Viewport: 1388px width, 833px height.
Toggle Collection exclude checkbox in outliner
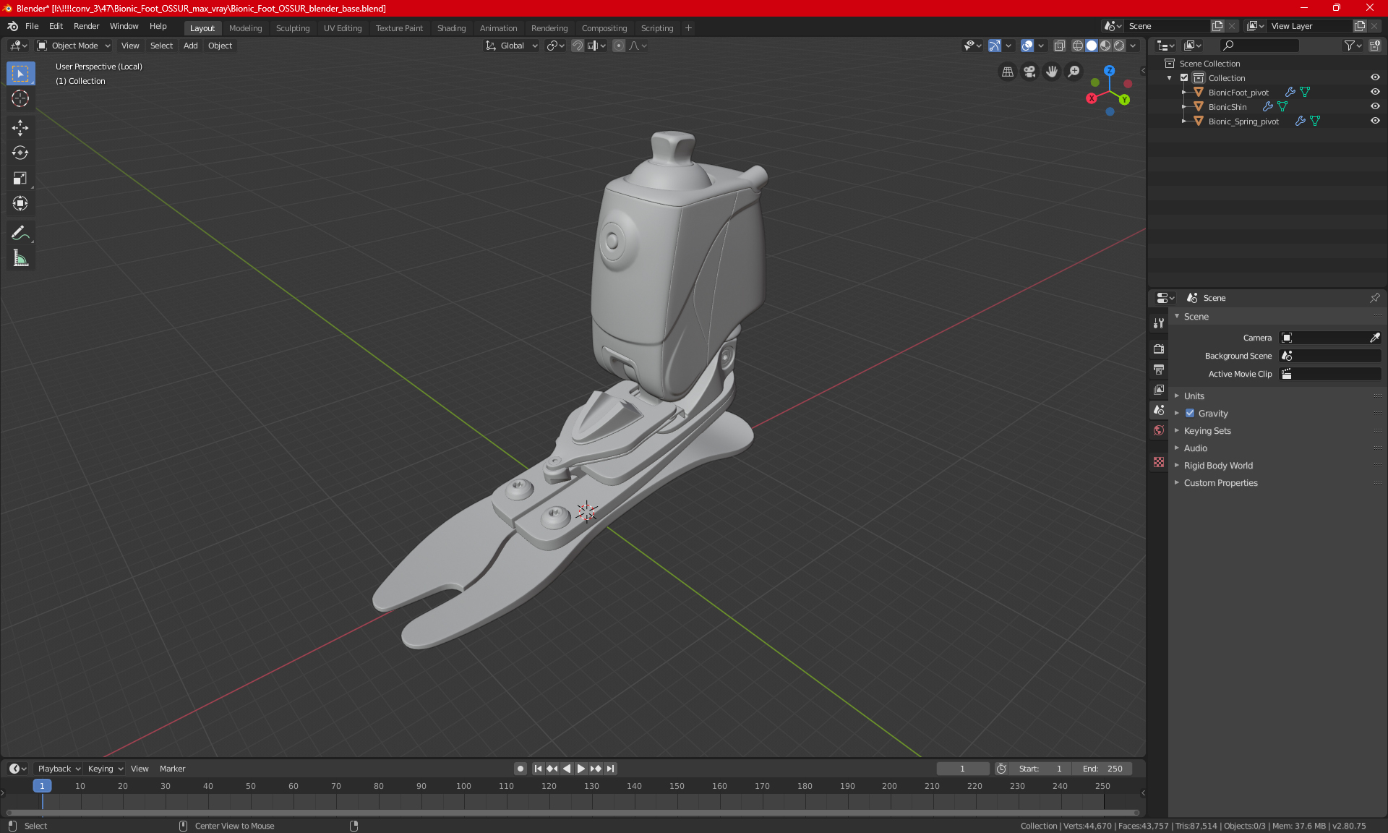[1184, 78]
